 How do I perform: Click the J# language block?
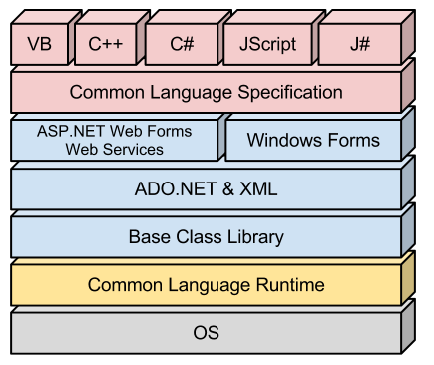tap(360, 44)
